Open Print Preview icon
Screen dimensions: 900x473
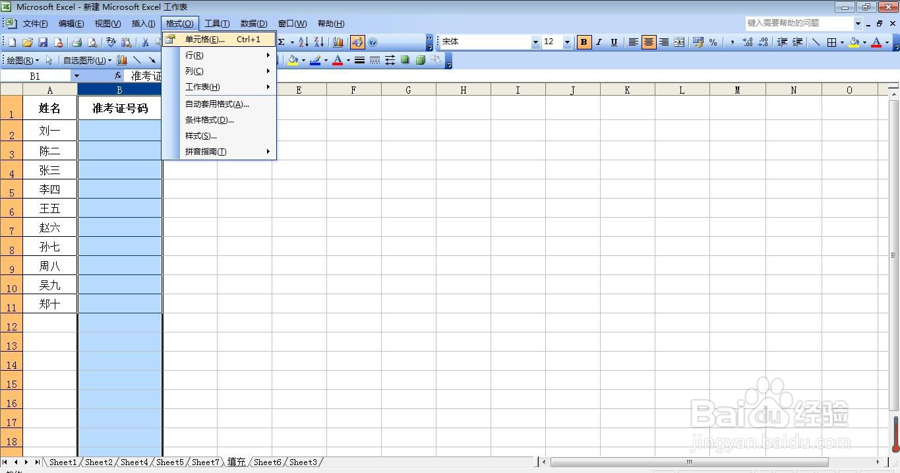92,42
